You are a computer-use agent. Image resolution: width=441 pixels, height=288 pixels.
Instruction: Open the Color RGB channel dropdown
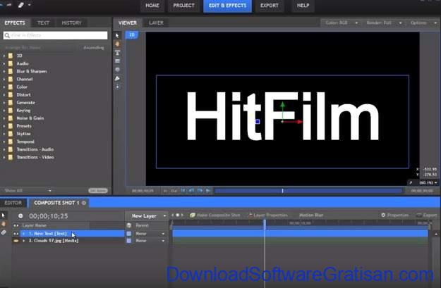(x=340, y=23)
